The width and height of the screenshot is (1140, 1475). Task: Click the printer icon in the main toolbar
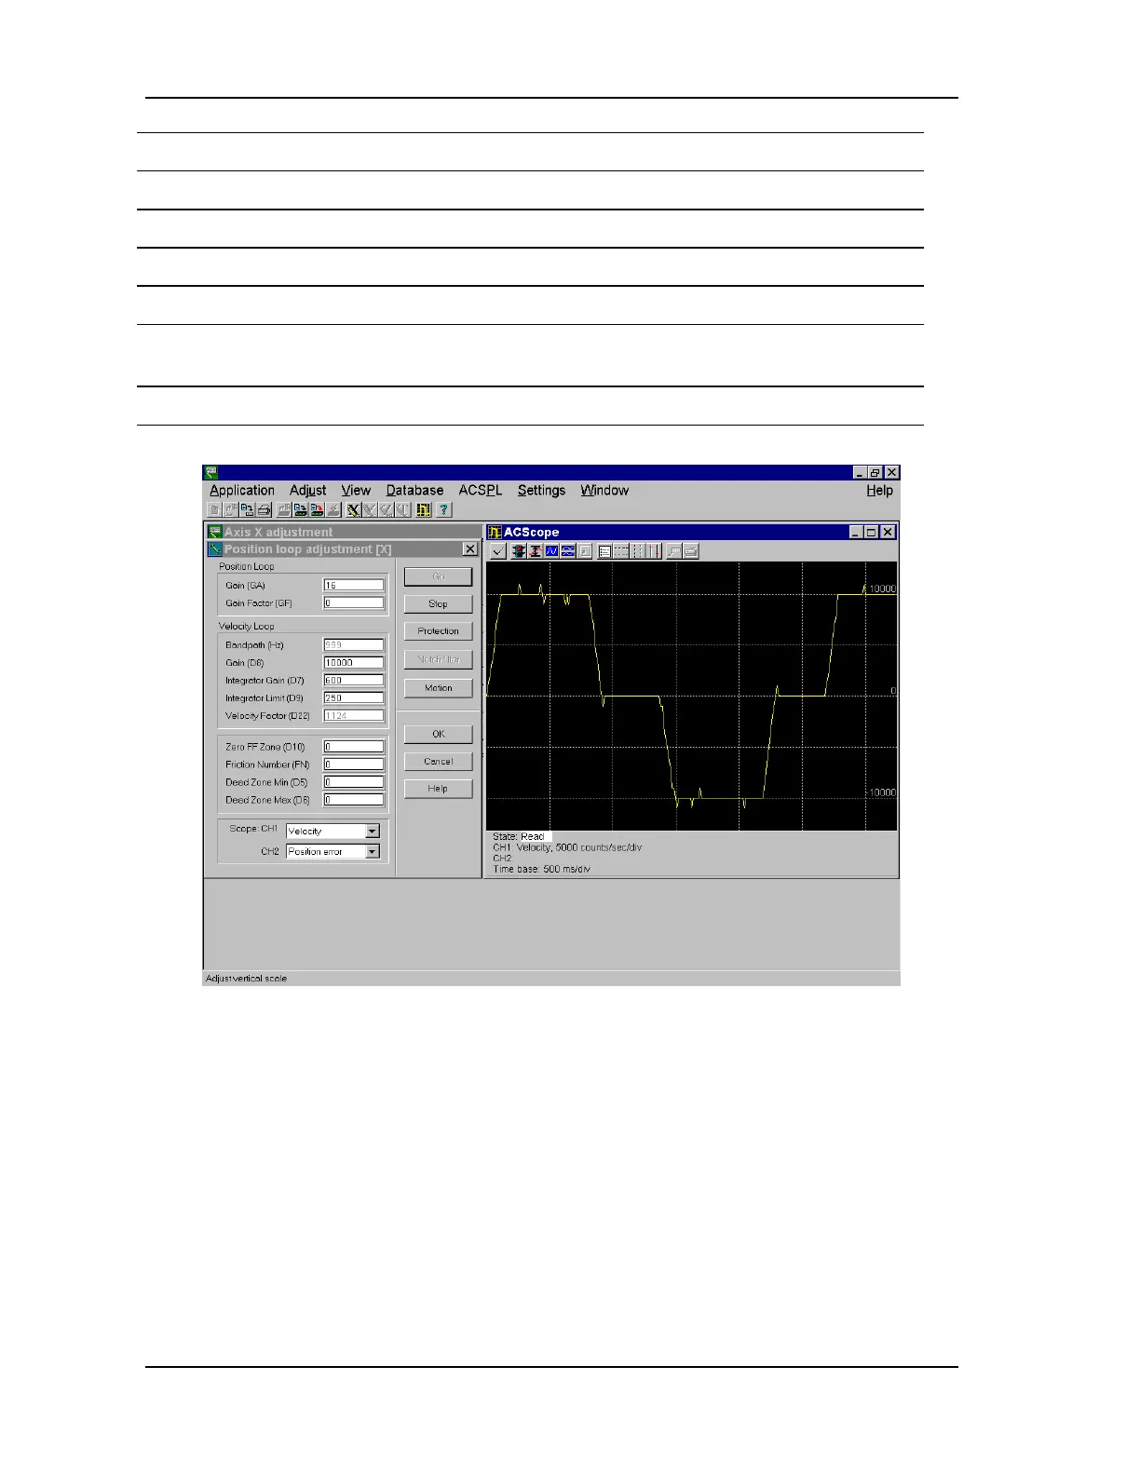pyautogui.click(x=264, y=509)
